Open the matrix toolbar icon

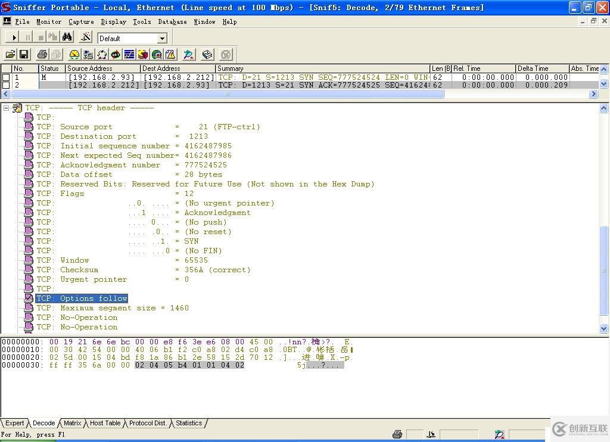[x=102, y=54]
